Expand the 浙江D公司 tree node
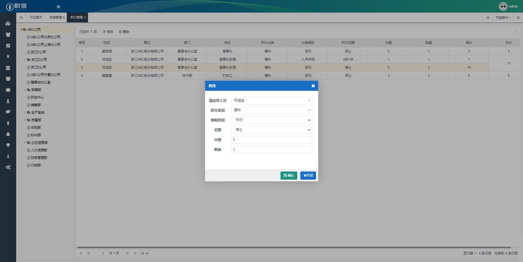The width and height of the screenshot is (523, 262). 25,59
